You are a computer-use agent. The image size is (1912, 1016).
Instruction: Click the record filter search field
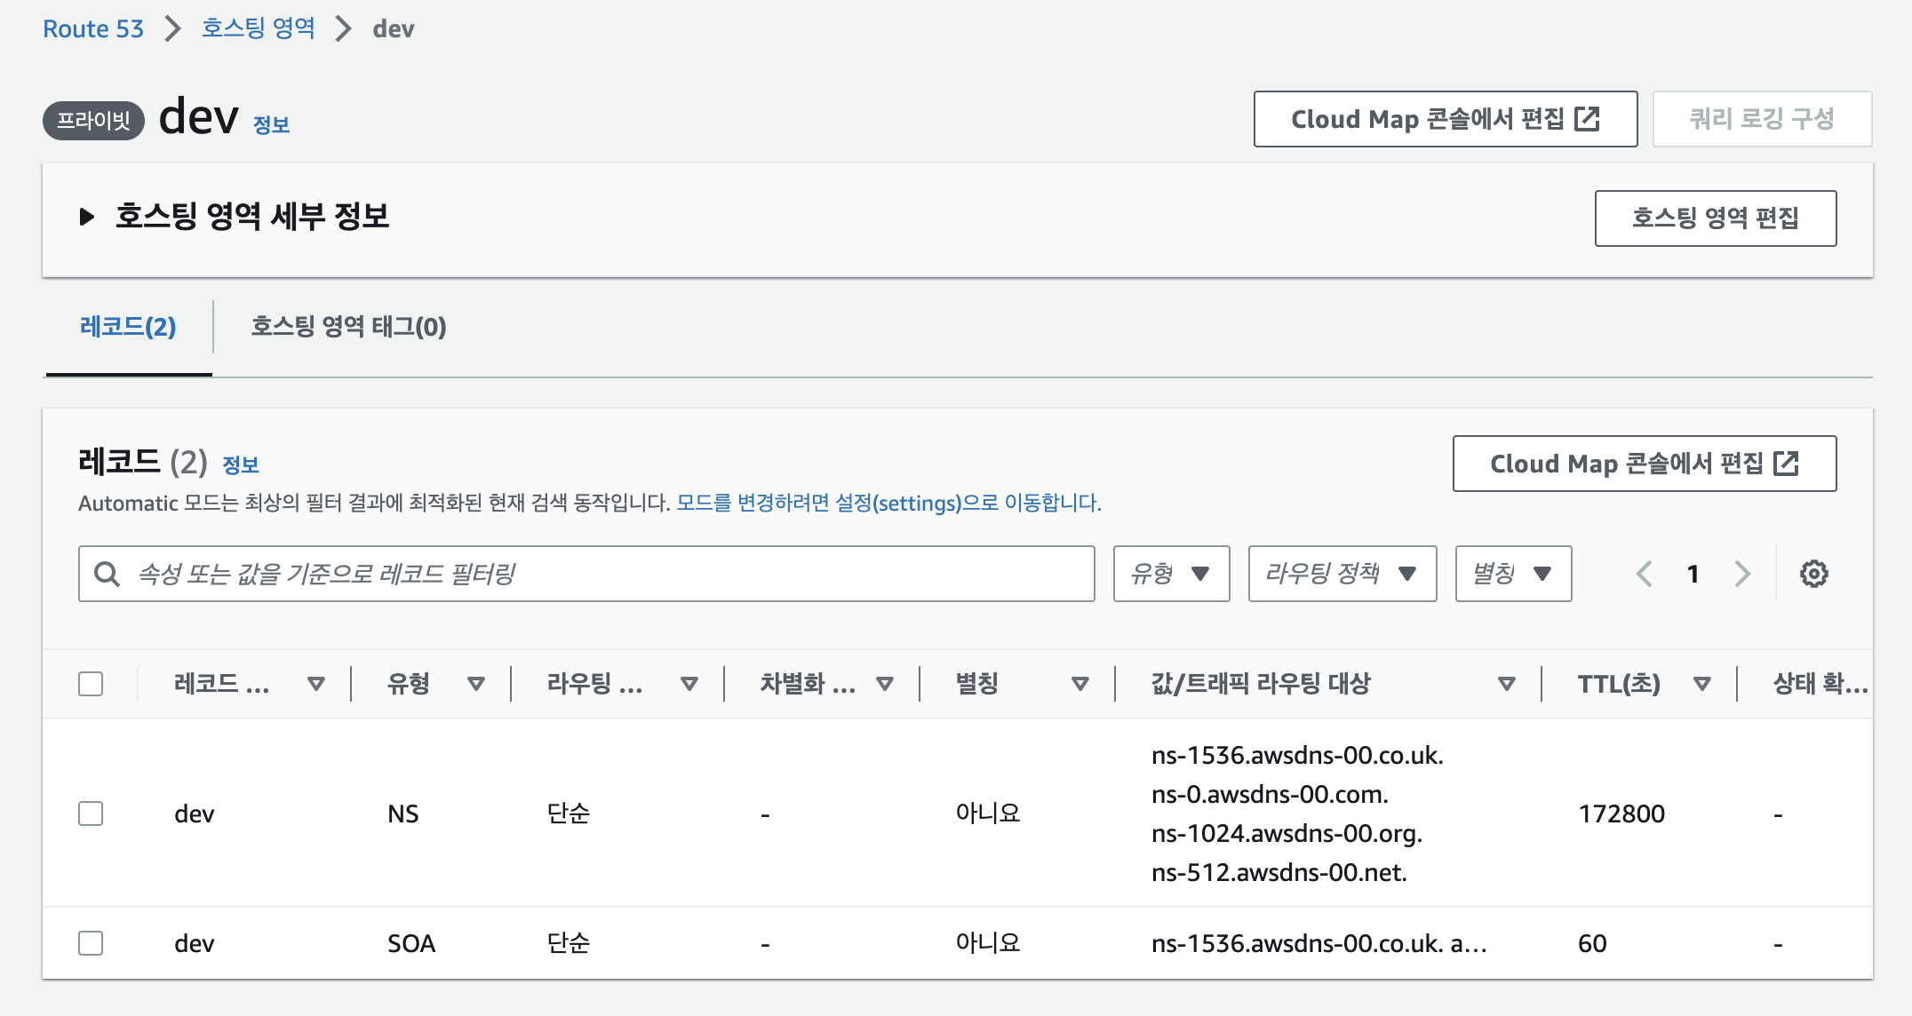586,574
